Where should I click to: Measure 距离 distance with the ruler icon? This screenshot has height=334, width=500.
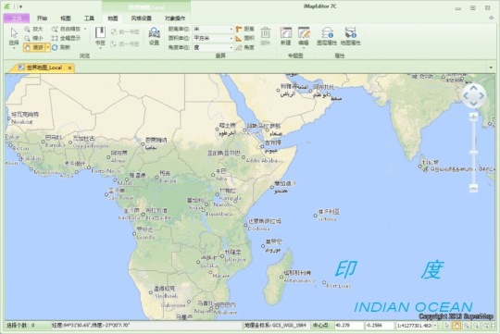coord(244,29)
